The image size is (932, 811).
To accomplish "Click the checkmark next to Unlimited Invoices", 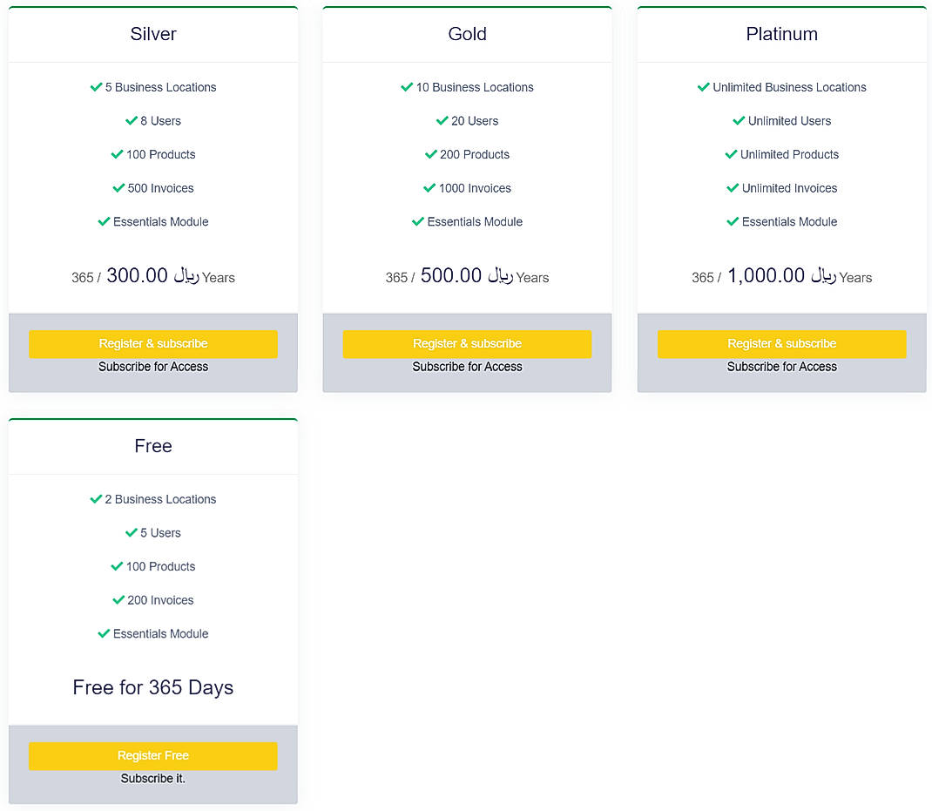I will 733,188.
